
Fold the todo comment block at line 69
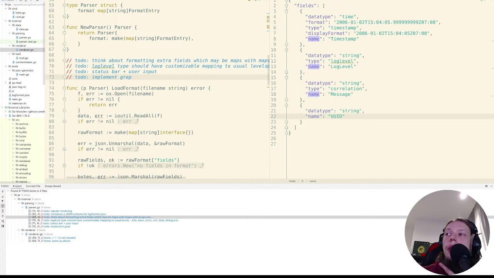(64, 61)
